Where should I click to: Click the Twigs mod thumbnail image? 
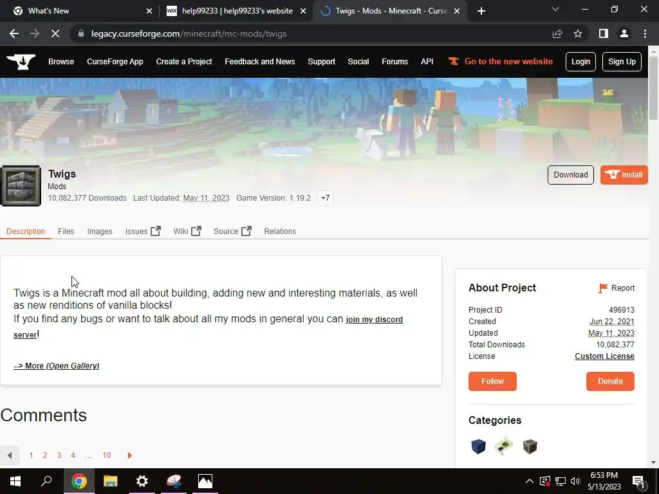21,186
